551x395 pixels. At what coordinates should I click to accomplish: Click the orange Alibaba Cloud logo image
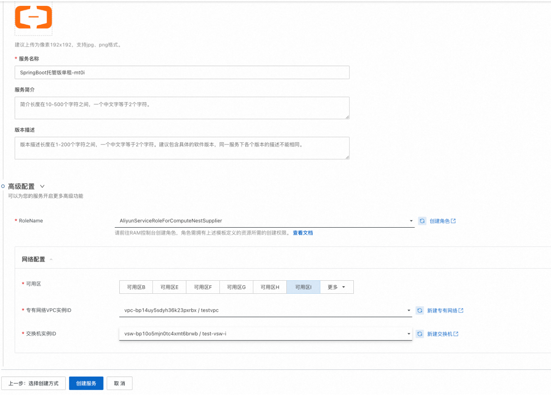coord(33,17)
